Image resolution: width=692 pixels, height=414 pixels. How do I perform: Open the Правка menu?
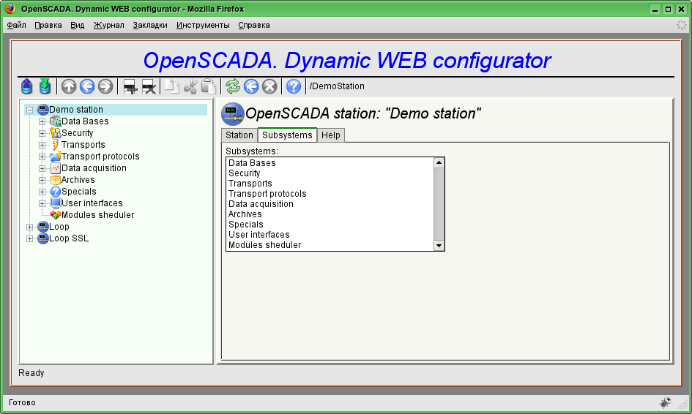48,25
